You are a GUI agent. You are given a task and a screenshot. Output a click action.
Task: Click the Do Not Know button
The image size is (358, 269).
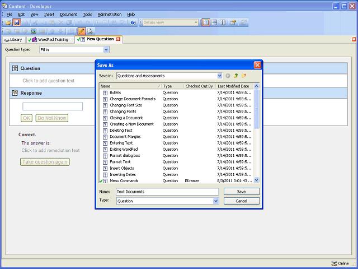[x=52, y=118]
